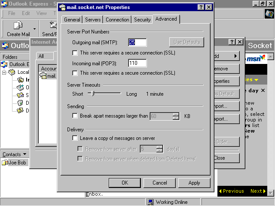
Task: Open the Edit menu in Outlook Express
Action: 26,13
